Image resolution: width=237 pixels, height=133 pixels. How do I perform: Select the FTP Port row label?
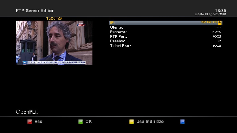[118, 37]
